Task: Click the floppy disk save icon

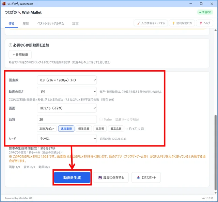Action: [100, 177]
